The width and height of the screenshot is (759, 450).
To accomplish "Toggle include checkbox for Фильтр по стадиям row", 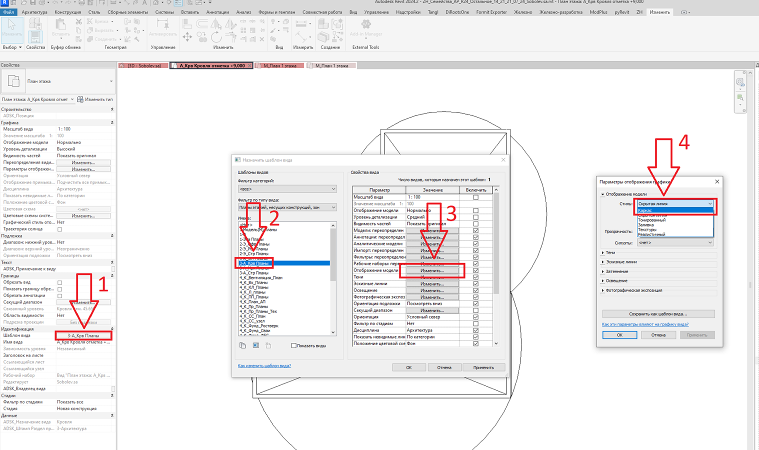I will (475, 323).
